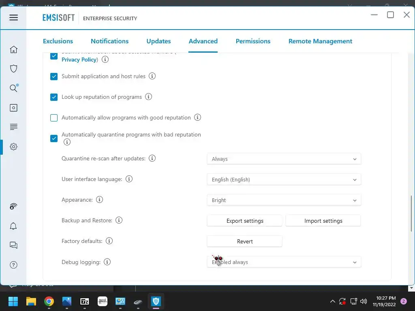This screenshot has width=415, height=311.
Task: Open Google Chrome from the taskbar
Action: tap(49, 301)
